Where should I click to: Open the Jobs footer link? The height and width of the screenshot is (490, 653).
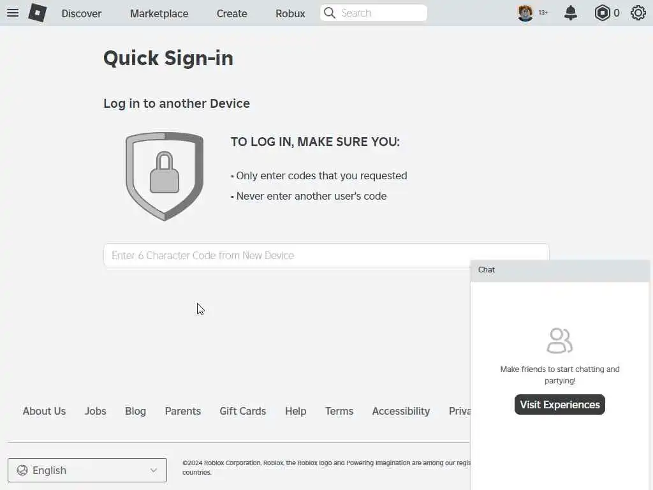[x=96, y=412]
